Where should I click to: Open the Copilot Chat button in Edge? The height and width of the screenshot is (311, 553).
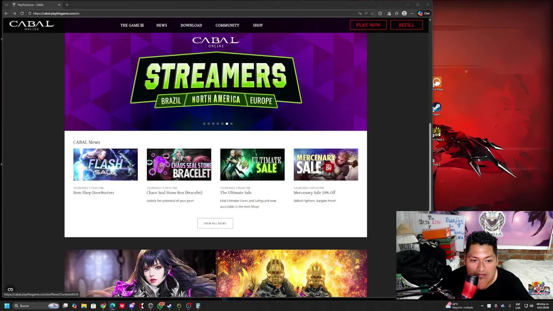(x=424, y=13)
